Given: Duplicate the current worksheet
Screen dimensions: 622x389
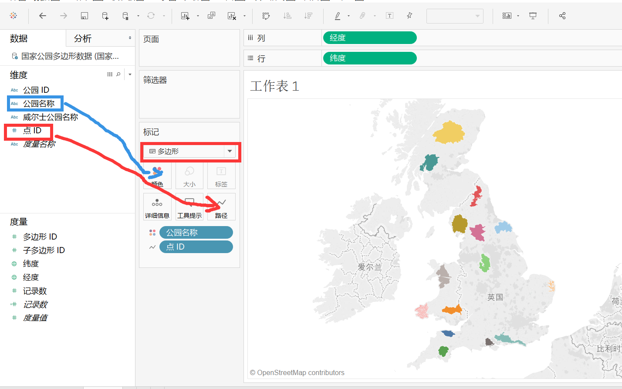Looking at the screenshot, I should click(x=211, y=16).
